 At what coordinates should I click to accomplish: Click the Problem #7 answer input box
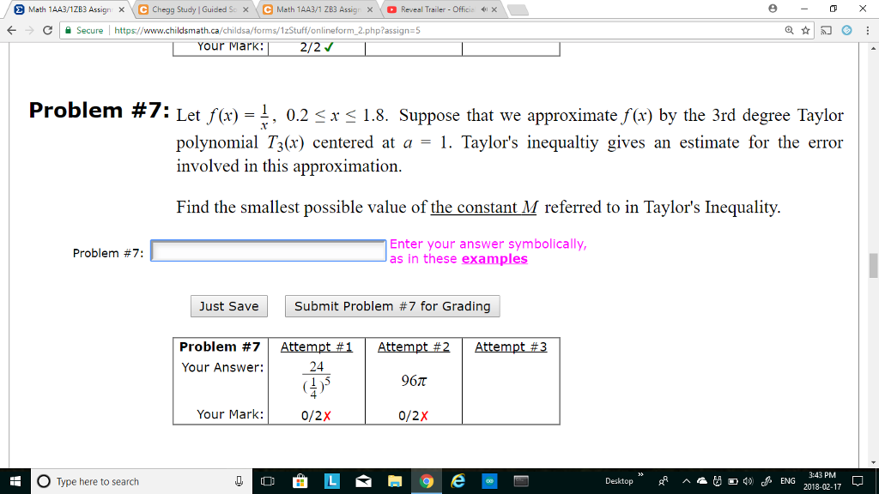tap(268, 250)
